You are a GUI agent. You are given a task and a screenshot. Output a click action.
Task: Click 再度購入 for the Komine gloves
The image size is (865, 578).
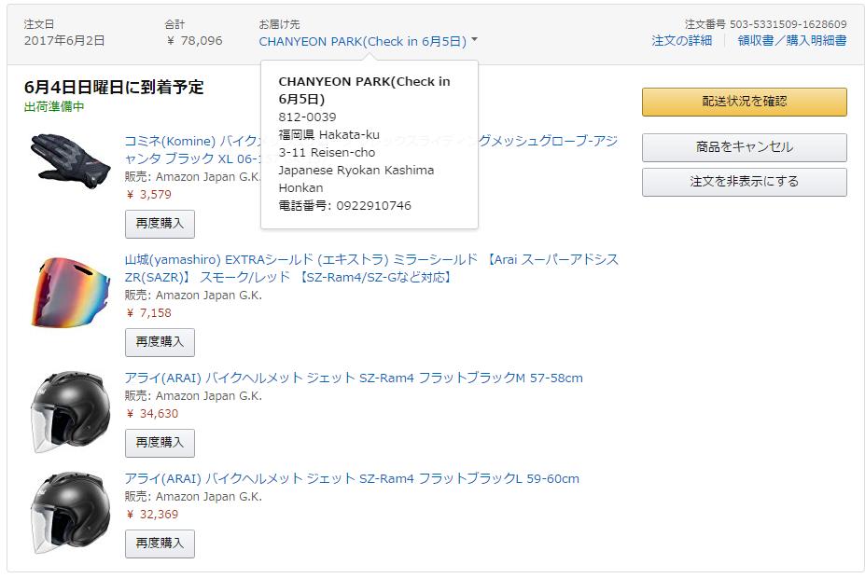click(x=160, y=224)
